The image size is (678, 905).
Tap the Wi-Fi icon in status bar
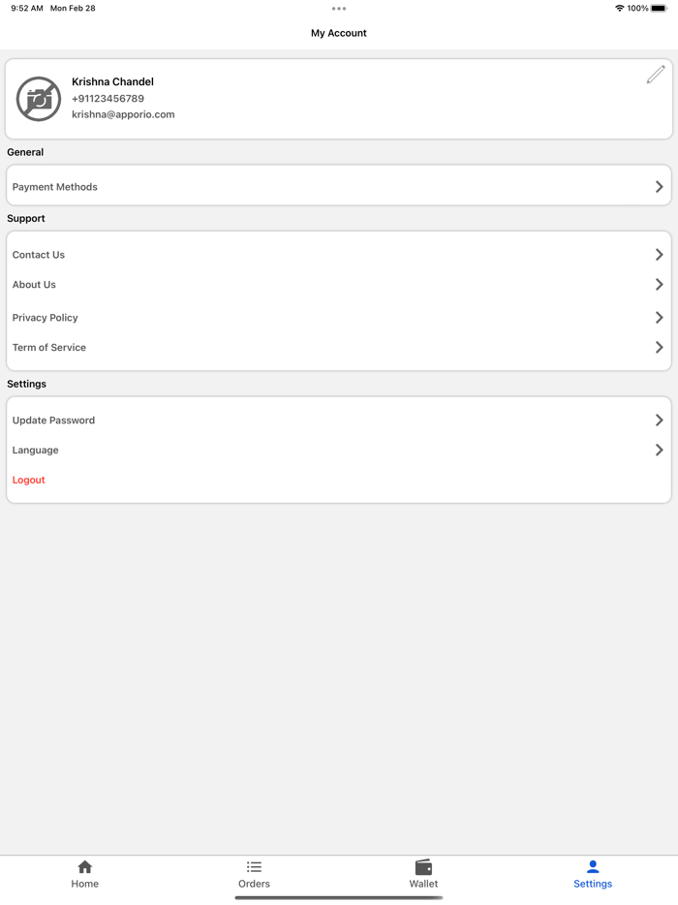pos(620,9)
